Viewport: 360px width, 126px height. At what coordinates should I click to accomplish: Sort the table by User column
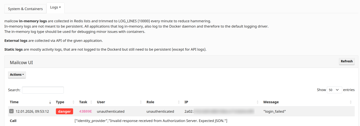click(x=141, y=102)
